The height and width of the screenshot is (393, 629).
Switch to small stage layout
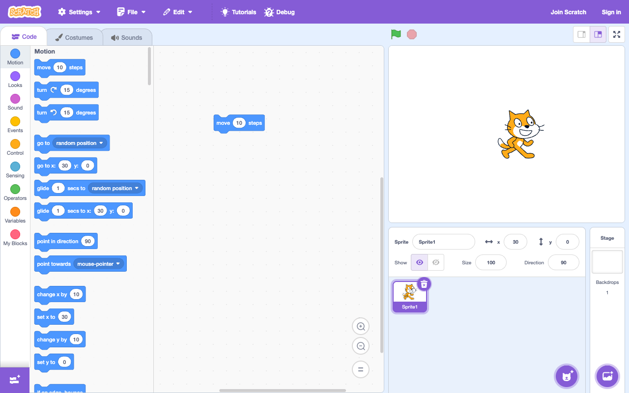pos(582,34)
